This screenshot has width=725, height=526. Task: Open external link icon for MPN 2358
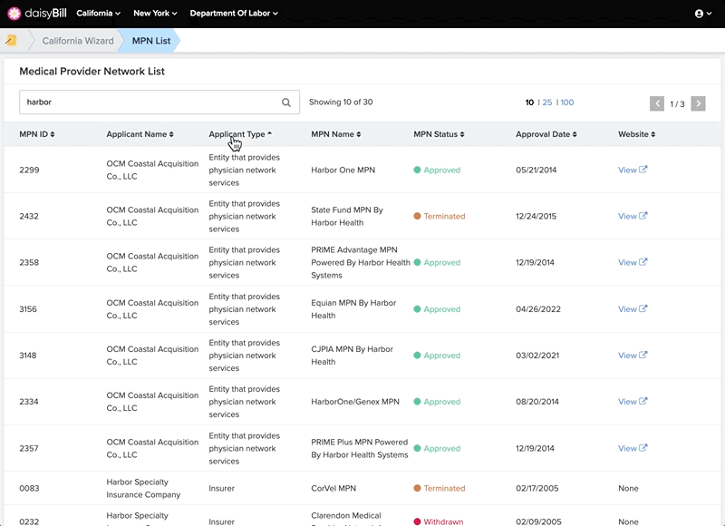pyautogui.click(x=643, y=262)
